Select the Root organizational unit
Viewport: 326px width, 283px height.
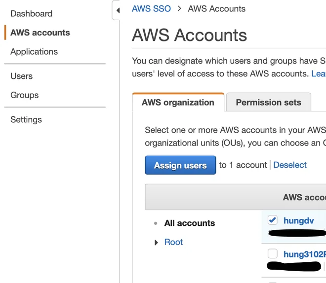173,242
